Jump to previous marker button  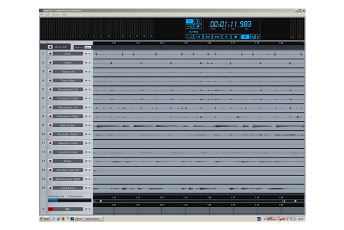[x=252, y=37]
